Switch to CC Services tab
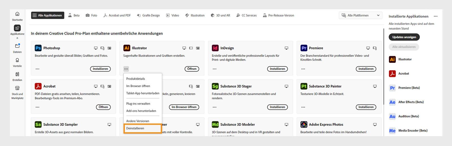 (x=246, y=15)
